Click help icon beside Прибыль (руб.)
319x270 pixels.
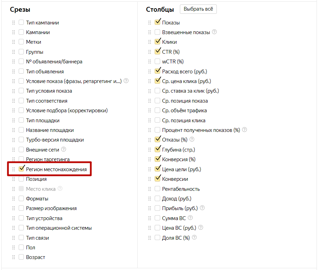pos(202,208)
